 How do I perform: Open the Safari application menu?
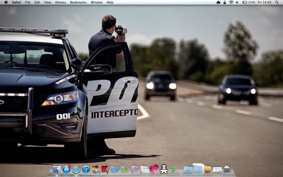[x=16, y=2]
